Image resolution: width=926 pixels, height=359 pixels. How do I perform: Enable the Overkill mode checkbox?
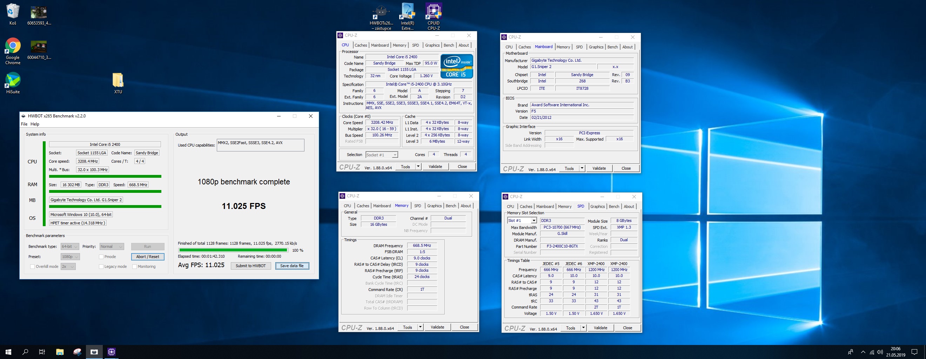click(x=32, y=267)
